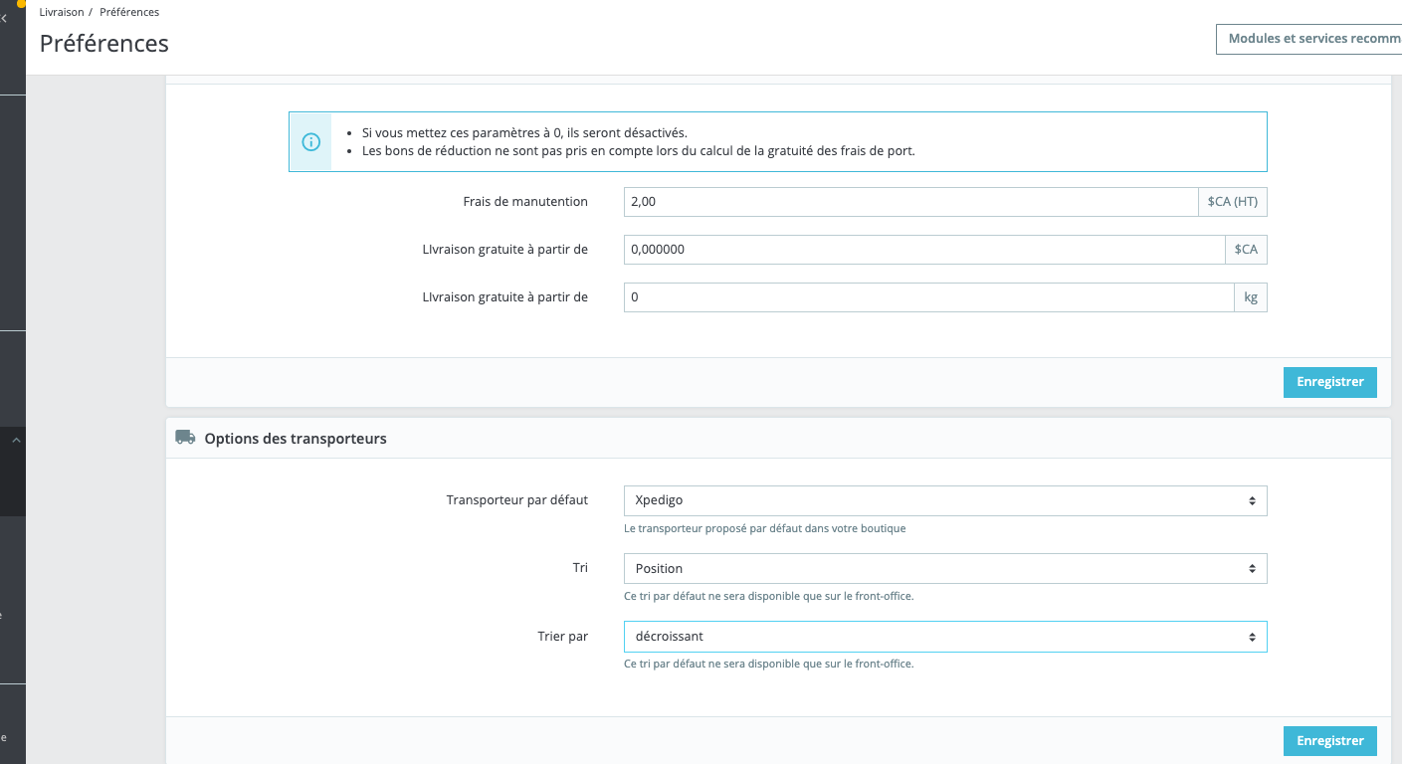Click the kg unit suffix
Image resolution: width=1402 pixels, height=764 pixels.
click(x=1251, y=297)
